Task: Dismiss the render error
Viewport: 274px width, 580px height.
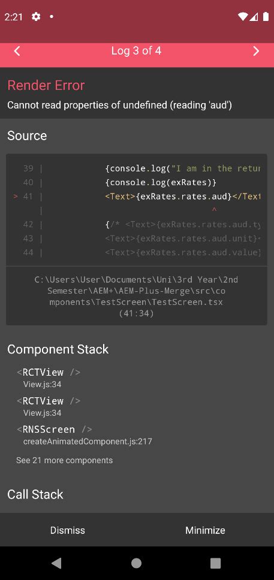Action: point(68,530)
